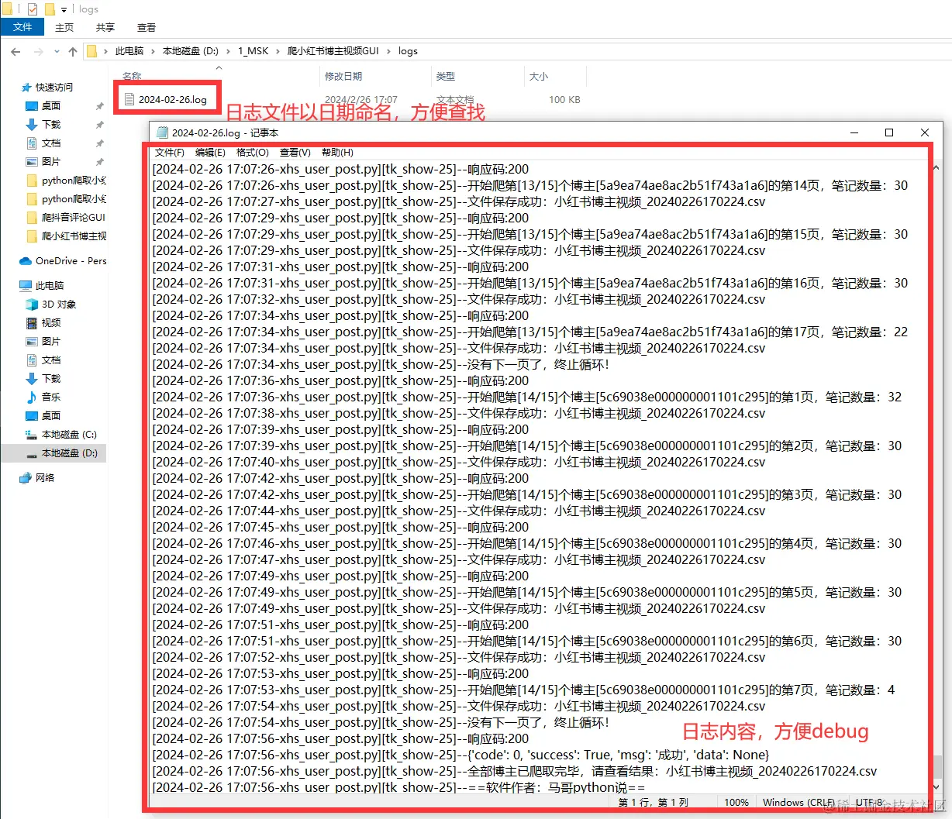
Task: Open the 查看 ribbon tab in Explorer
Action: tap(147, 27)
